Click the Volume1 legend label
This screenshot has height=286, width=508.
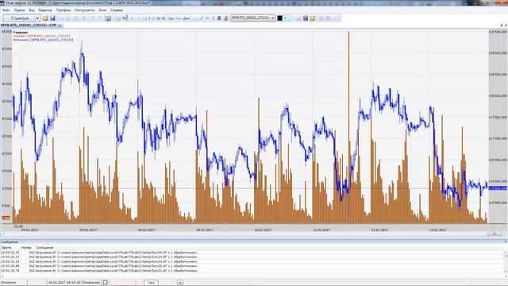point(41,36)
